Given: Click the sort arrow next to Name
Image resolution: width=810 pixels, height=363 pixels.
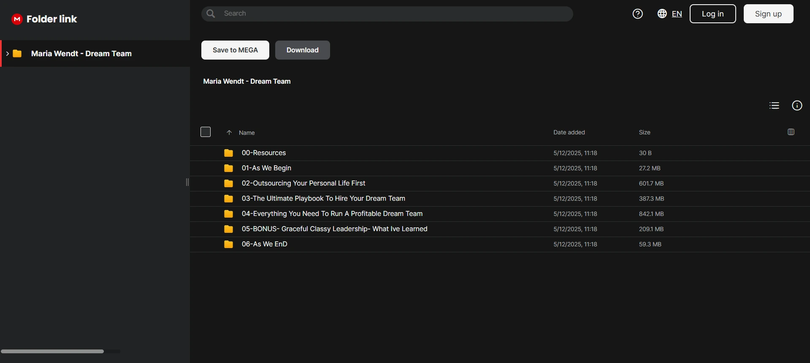Looking at the screenshot, I should (229, 132).
